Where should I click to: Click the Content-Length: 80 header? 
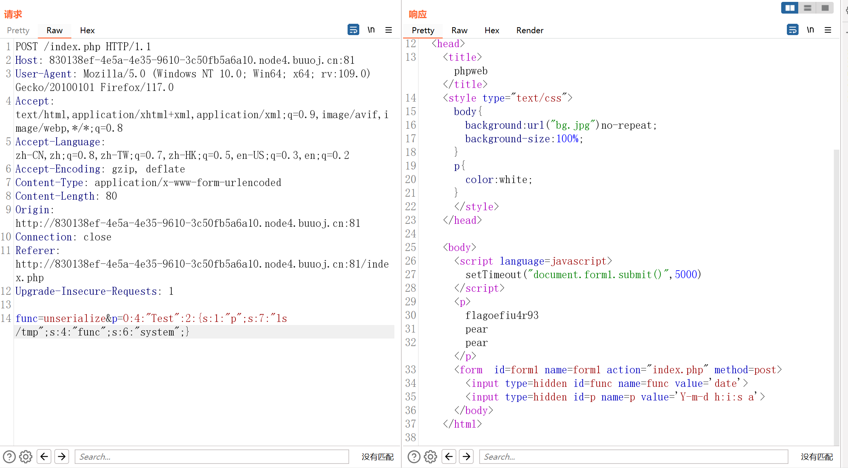66,196
